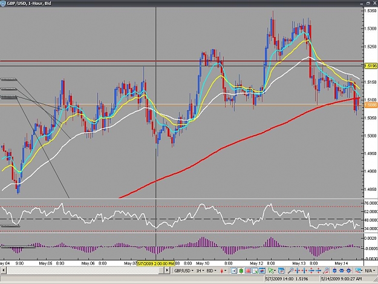378x284 pixels.
Task: Click the May.10 date label on time axis
Action: click(x=203, y=263)
